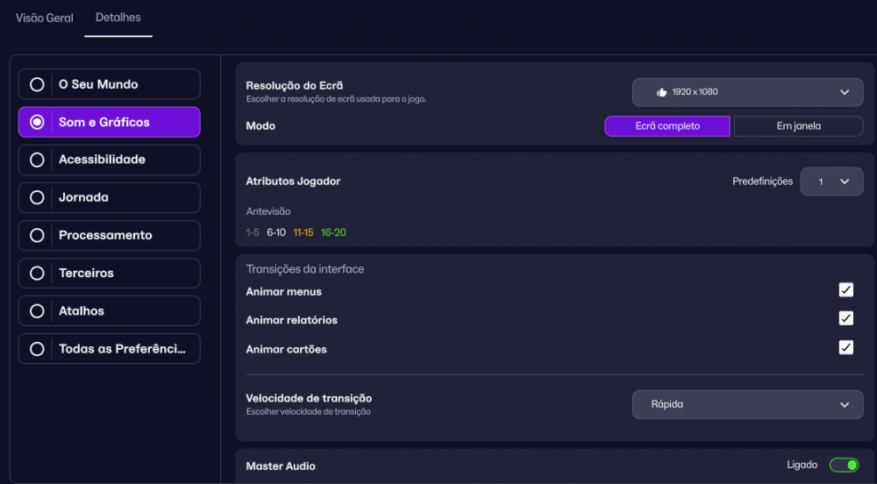Viewport: 877px width, 484px height.
Task: Uncheck the Animar menus checkbox
Action: (x=845, y=289)
